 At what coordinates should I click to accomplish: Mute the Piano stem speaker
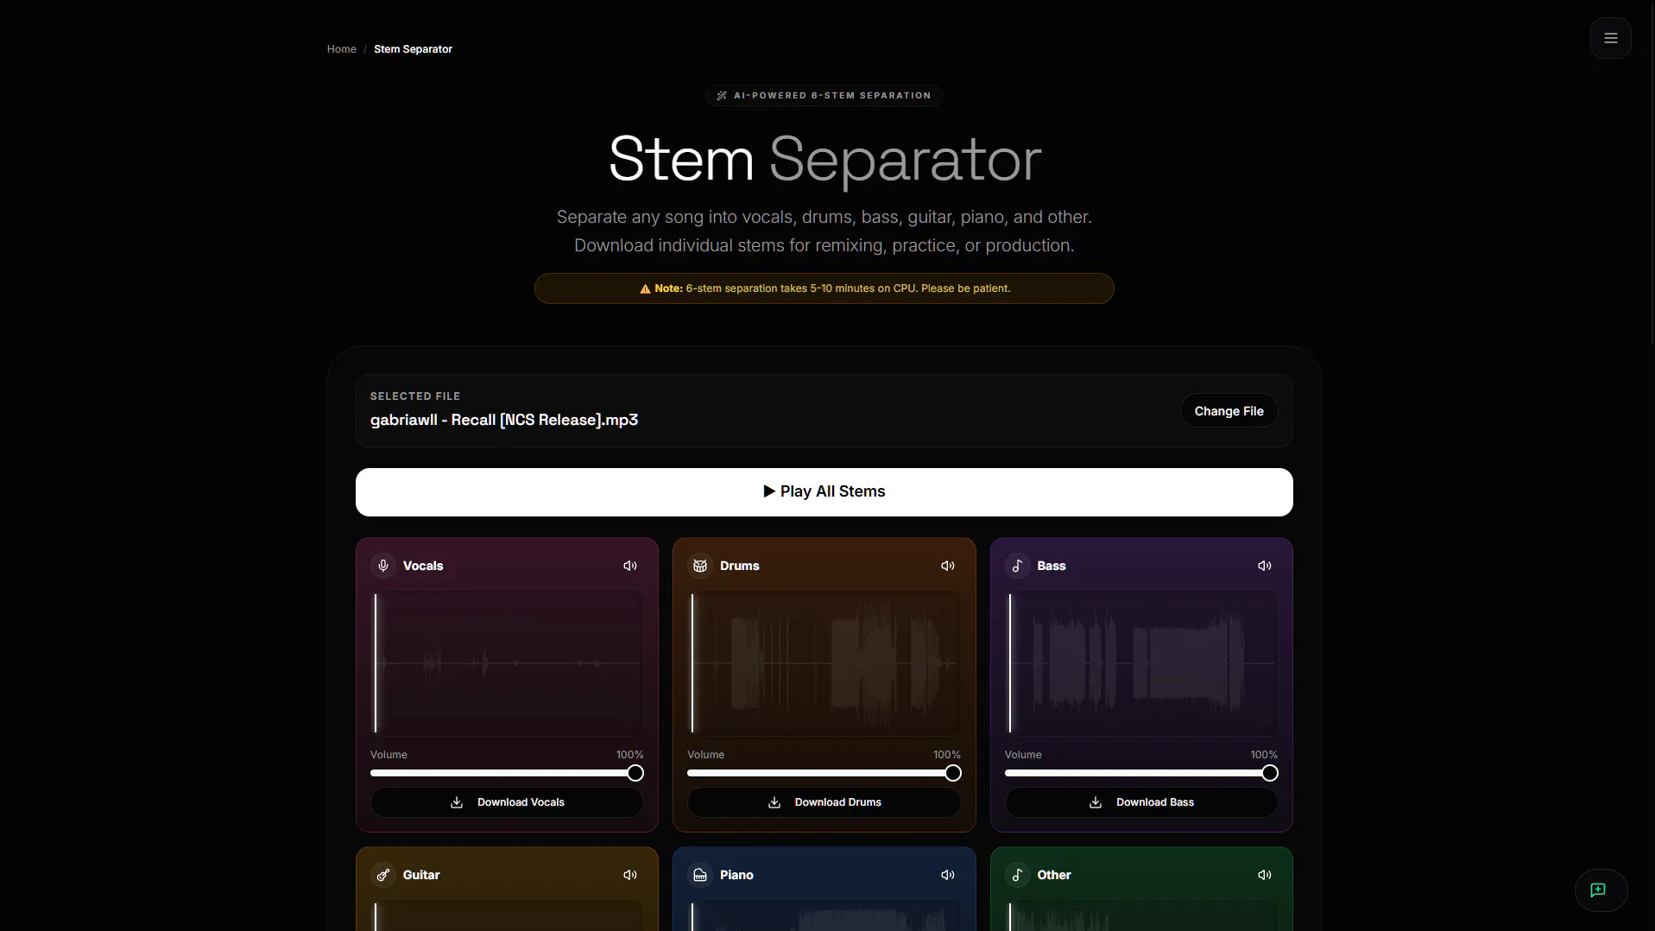pyautogui.click(x=948, y=875)
